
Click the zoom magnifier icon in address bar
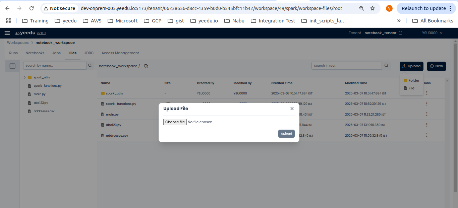(362, 8)
